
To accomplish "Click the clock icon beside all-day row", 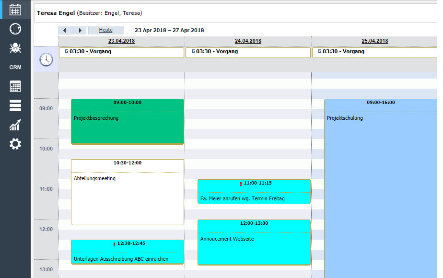I will click(46, 59).
